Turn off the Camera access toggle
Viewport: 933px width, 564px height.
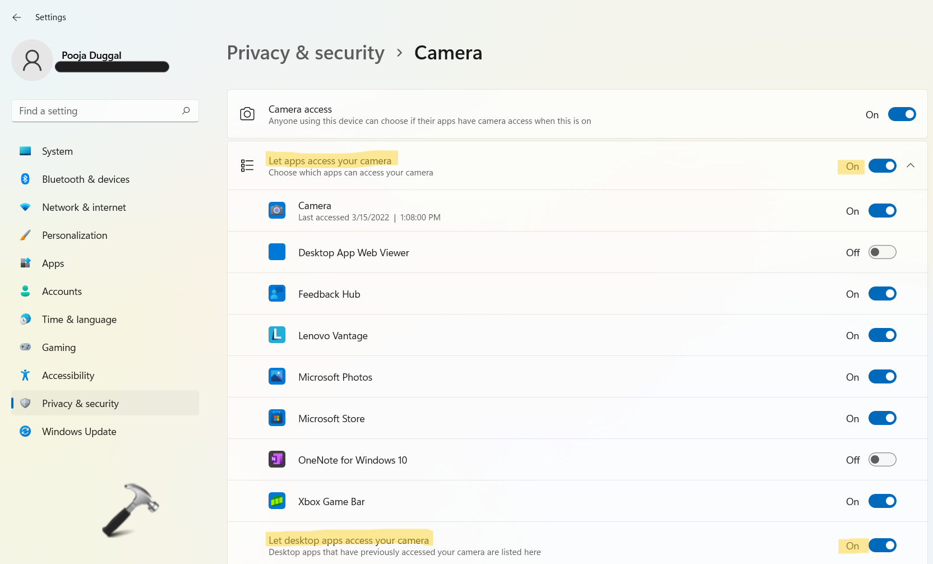(902, 114)
